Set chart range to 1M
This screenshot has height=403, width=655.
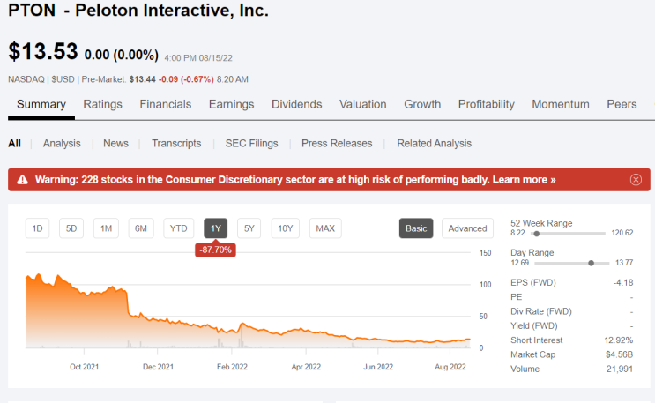point(106,228)
